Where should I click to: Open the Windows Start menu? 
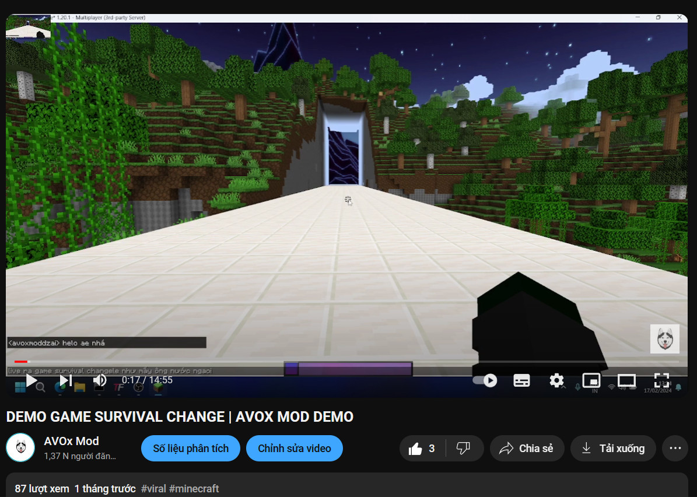coord(19,388)
